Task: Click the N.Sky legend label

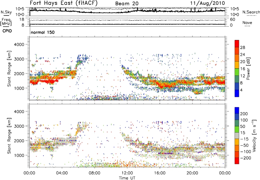Action: pyautogui.click(x=5, y=12)
